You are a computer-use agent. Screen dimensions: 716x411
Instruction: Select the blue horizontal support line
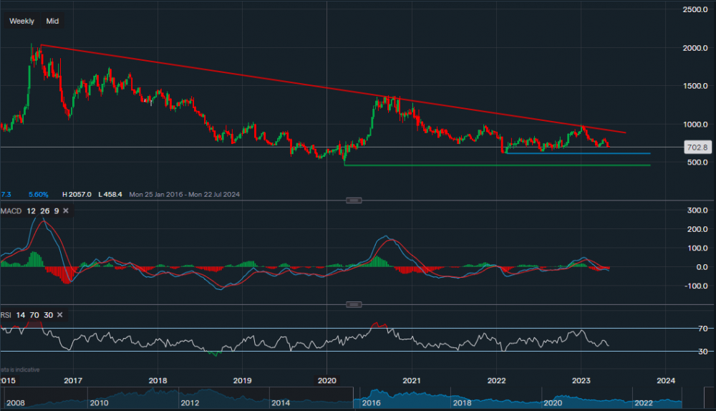573,153
